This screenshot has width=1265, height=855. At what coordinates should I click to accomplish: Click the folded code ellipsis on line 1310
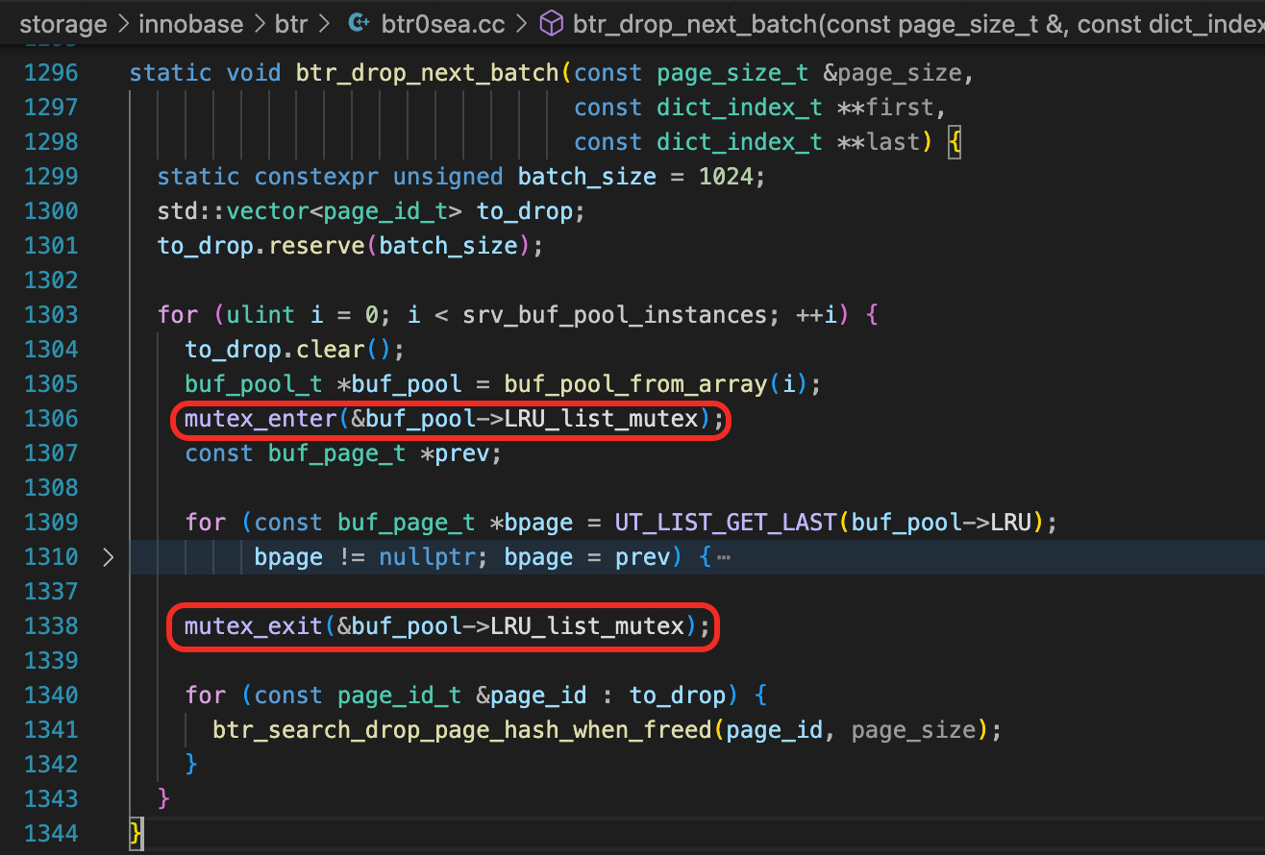coord(724,557)
